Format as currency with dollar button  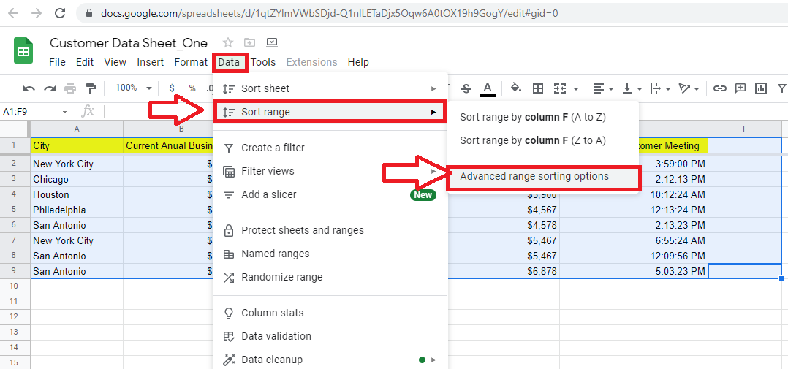172,88
